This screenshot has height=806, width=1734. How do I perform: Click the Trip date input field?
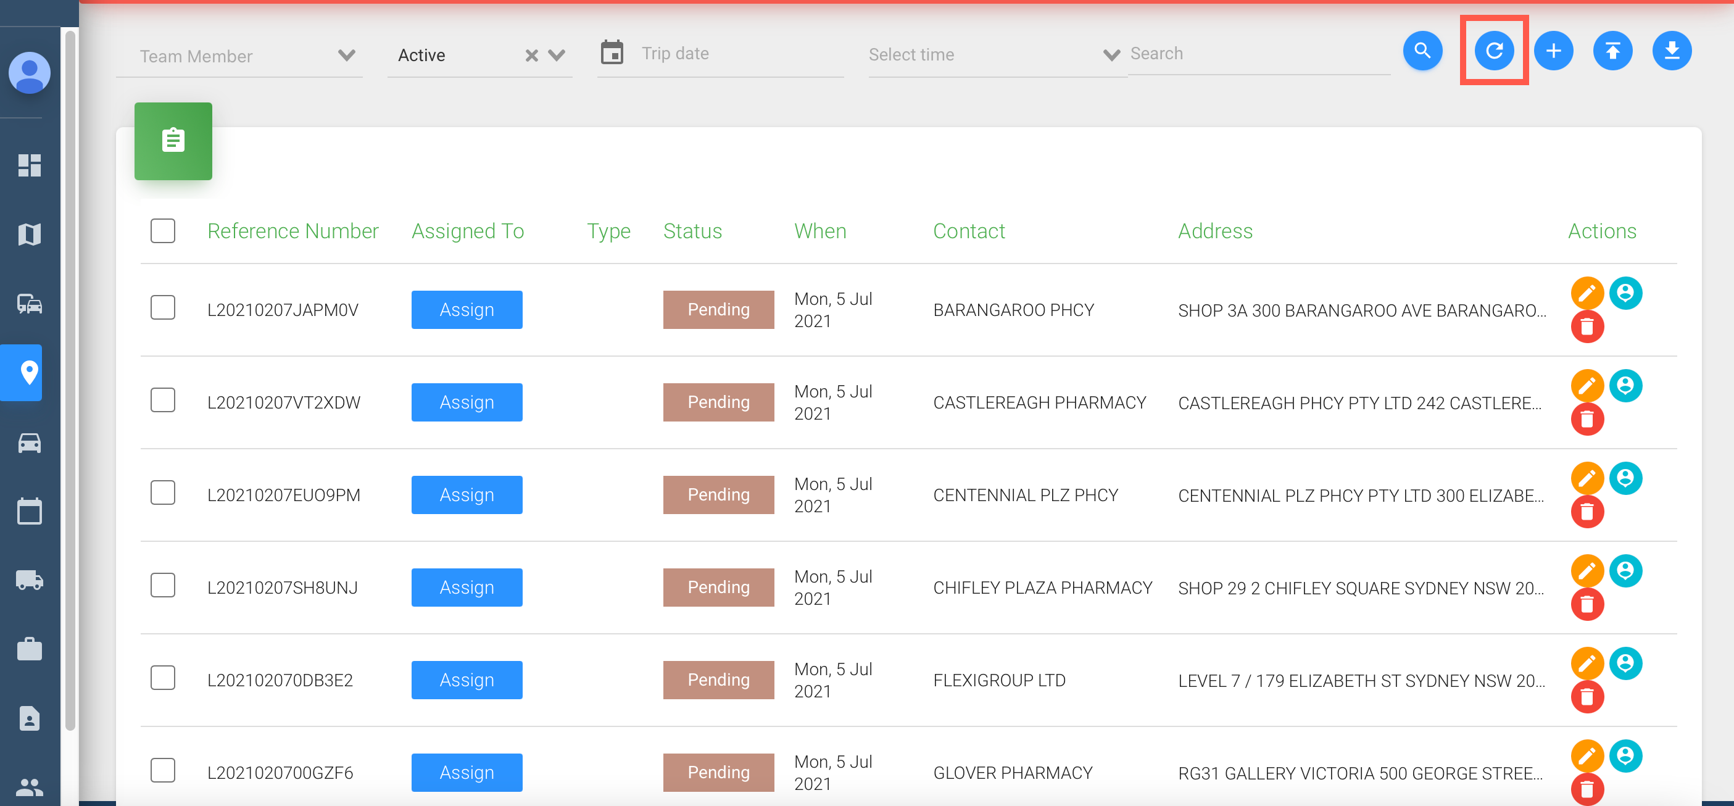click(x=740, y=54)
